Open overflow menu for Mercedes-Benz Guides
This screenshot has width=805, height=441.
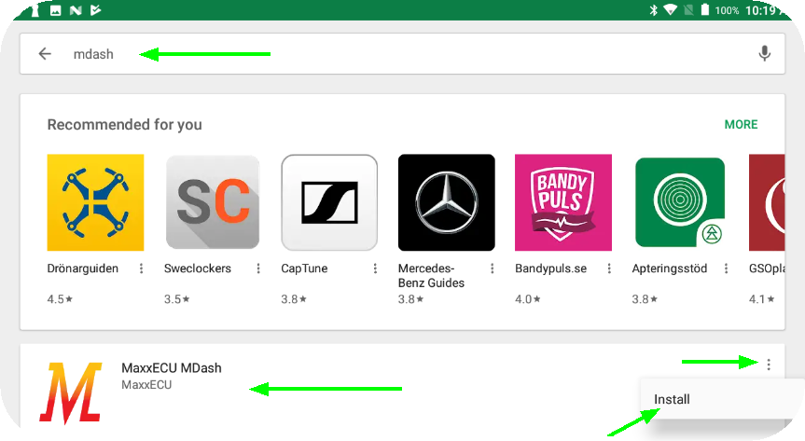tap(492, 269)
